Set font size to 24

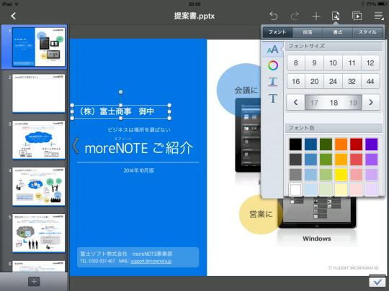333,81
